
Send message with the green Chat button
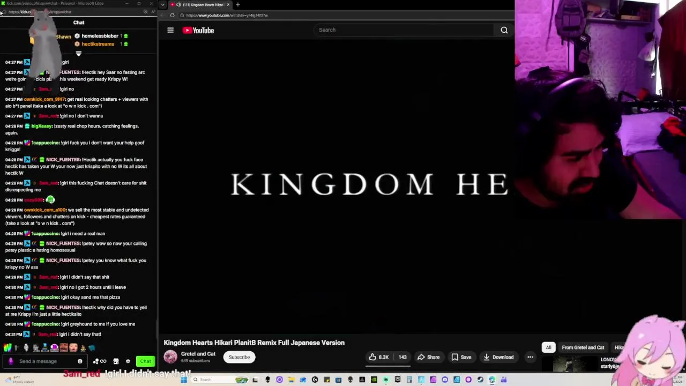(145, 361)
